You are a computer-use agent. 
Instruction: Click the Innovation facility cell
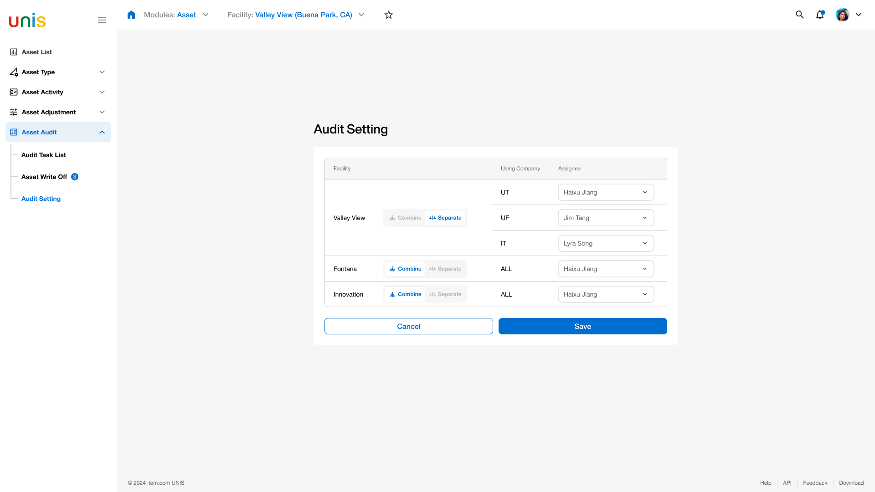[x=348, y=294]
